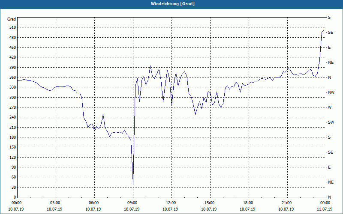The width and height of the screenshot is (343, 214).
Task: Pick the SE compass label beside the 120 gridline
Action: point(331,152)
